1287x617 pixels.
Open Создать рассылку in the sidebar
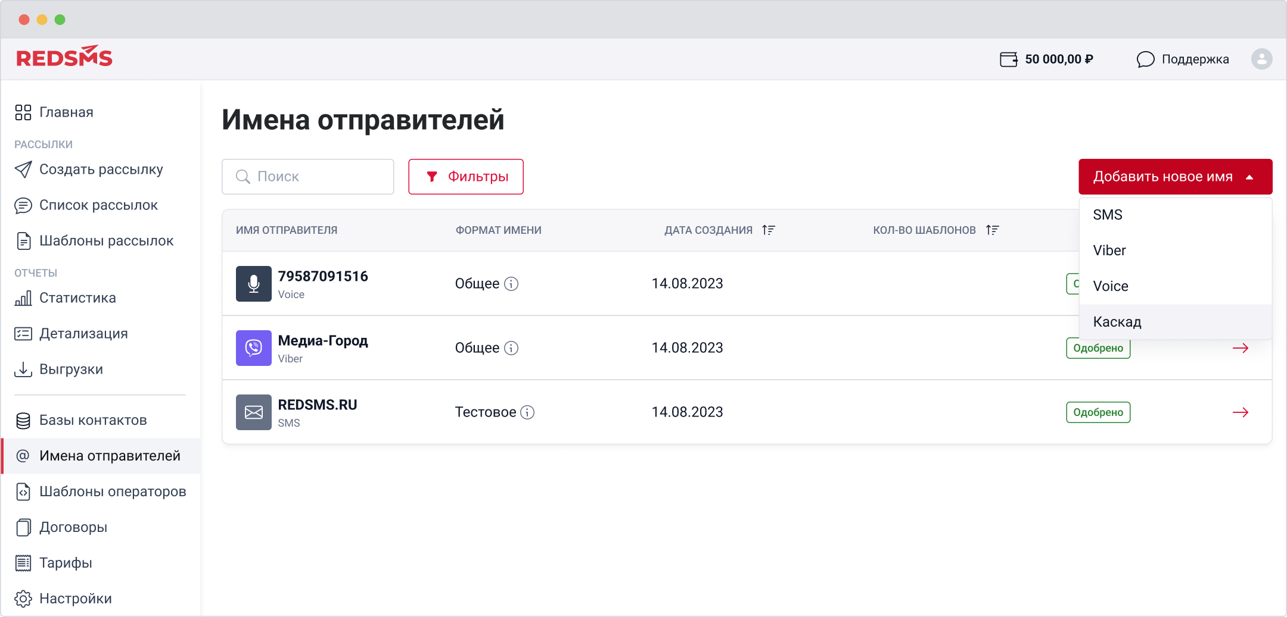pyautogui.click(x=101, y=170)
